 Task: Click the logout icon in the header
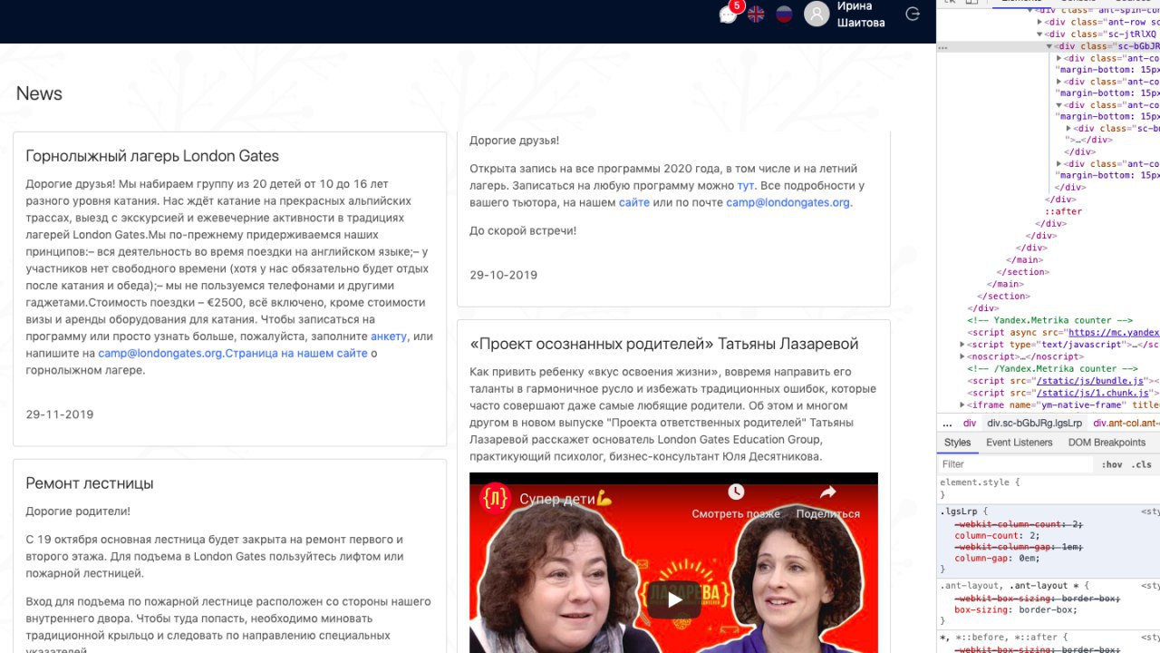click(x=913, y=14)
